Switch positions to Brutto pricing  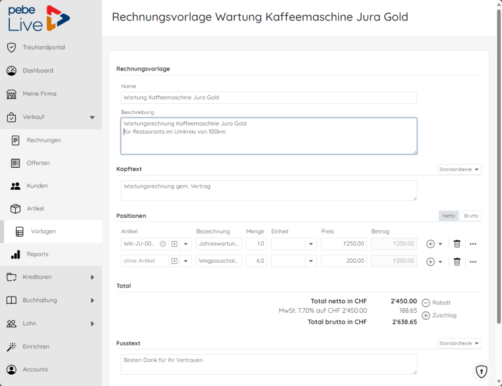point(471,216)
